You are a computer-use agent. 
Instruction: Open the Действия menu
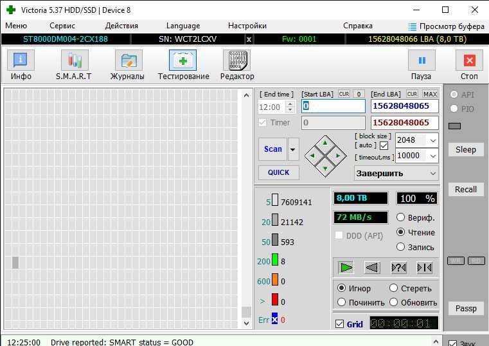coord(121,26)
